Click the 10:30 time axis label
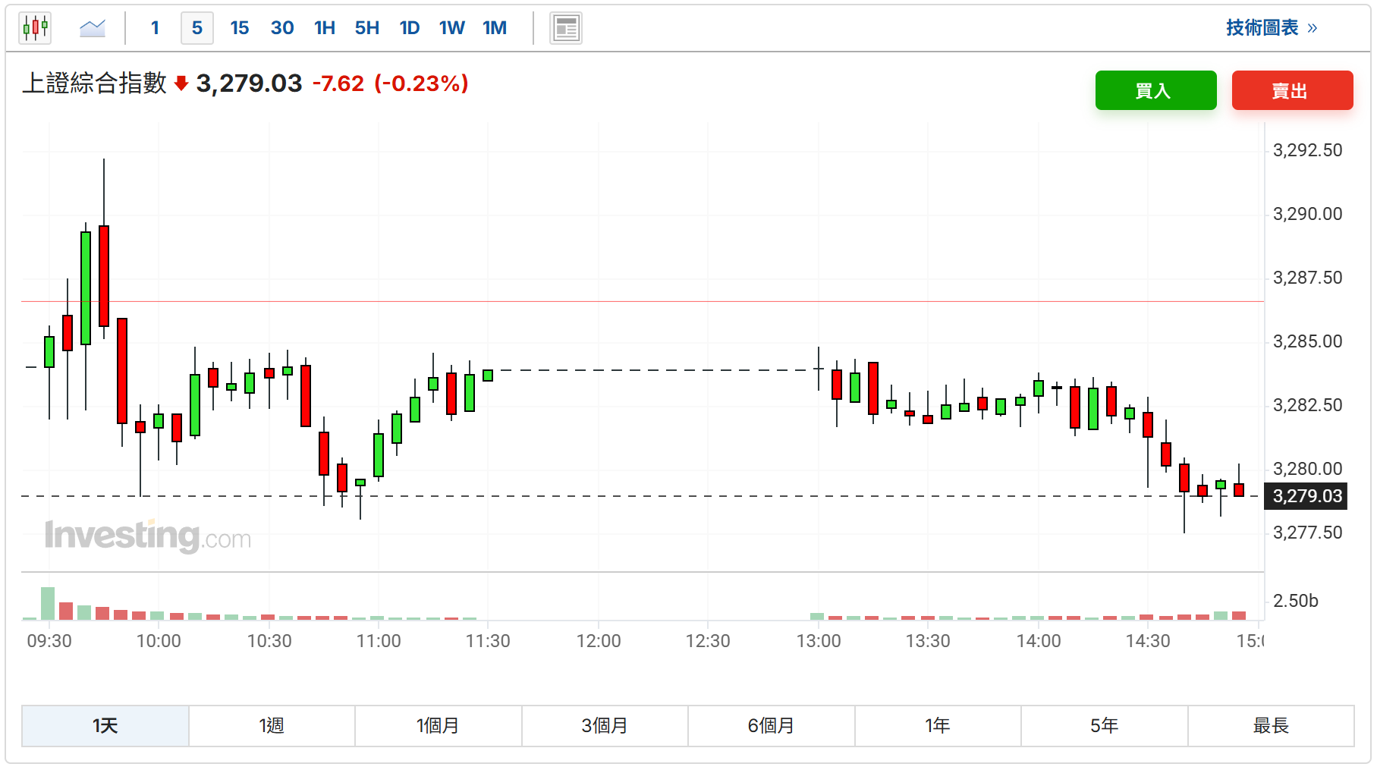 pos(269,641)
